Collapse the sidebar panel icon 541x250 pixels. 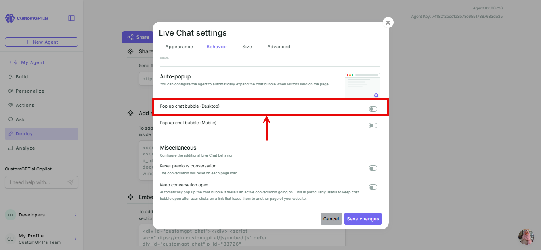(71, 18)
